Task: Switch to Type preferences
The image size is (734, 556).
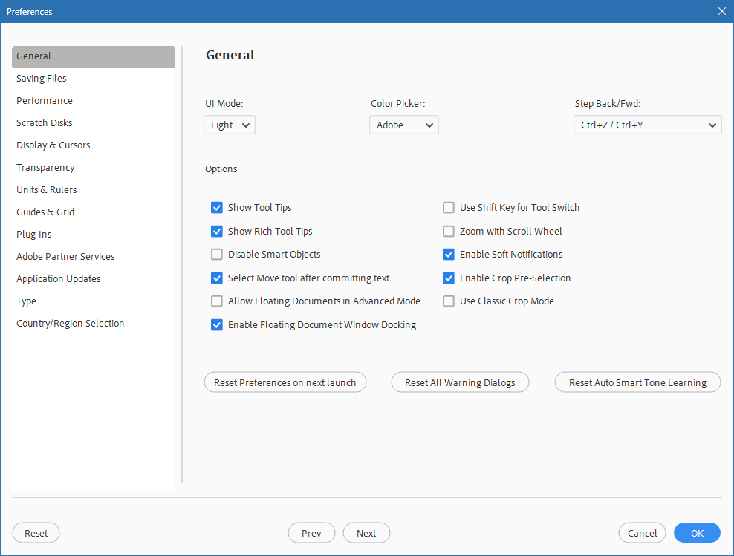Action: [x=94, y=301]
